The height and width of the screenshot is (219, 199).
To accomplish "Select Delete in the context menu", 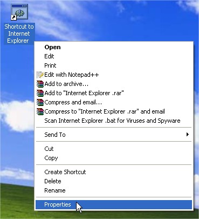I will tap(114, 181).
